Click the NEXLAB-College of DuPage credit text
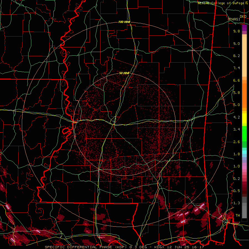Viewport: 249px width, 249px height. pos(221,3)
